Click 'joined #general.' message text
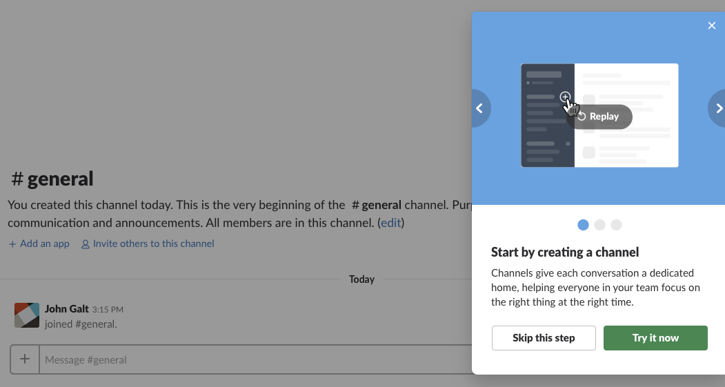This screenshot has height=387, width=725. click(81, 324)
